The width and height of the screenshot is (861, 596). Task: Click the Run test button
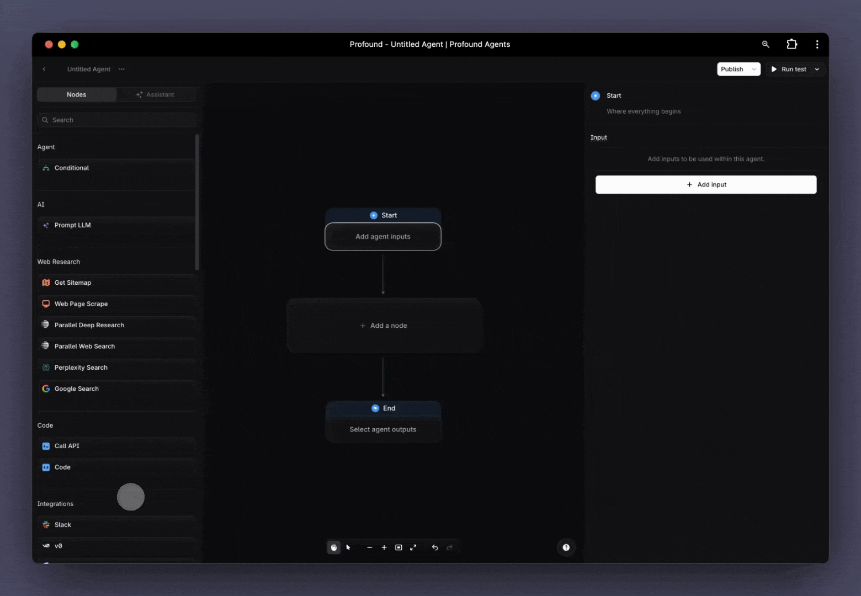[x=788, y=69]
